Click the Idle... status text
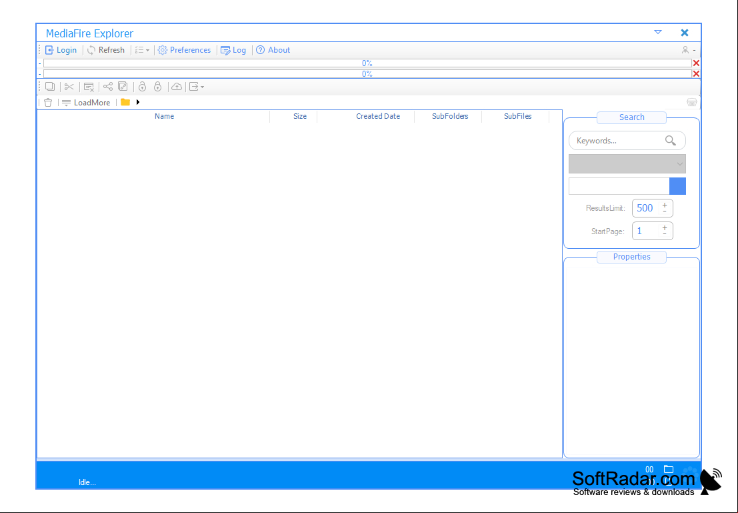The image size is (738, 513). [x=87, y=482]
